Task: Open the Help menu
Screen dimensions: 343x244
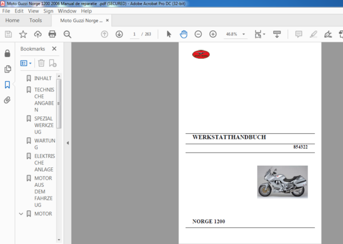Action: pyautogui.click(x=86, y=11)
